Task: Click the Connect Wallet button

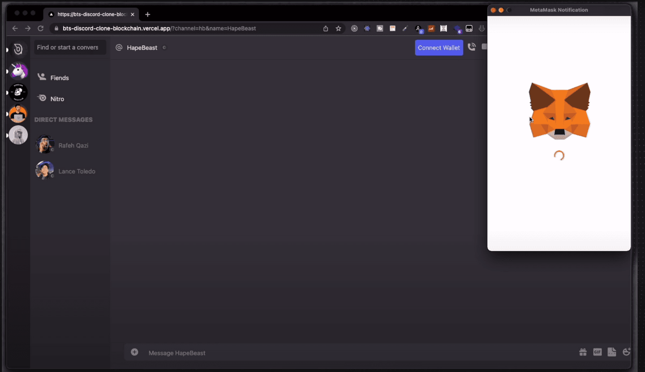Action: click(439, 48)
